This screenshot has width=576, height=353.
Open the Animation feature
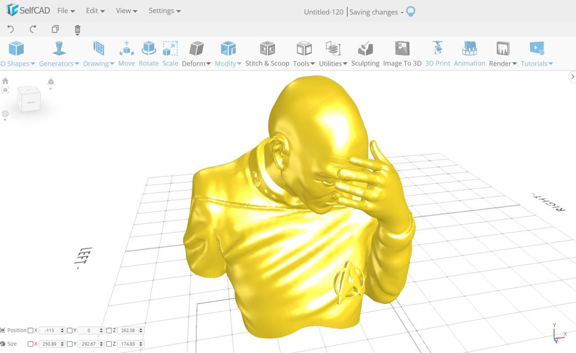tap(469, 53)
